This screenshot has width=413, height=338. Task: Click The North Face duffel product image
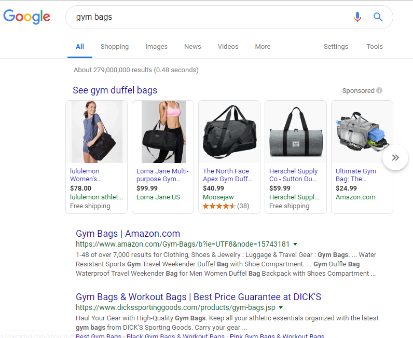229,132
